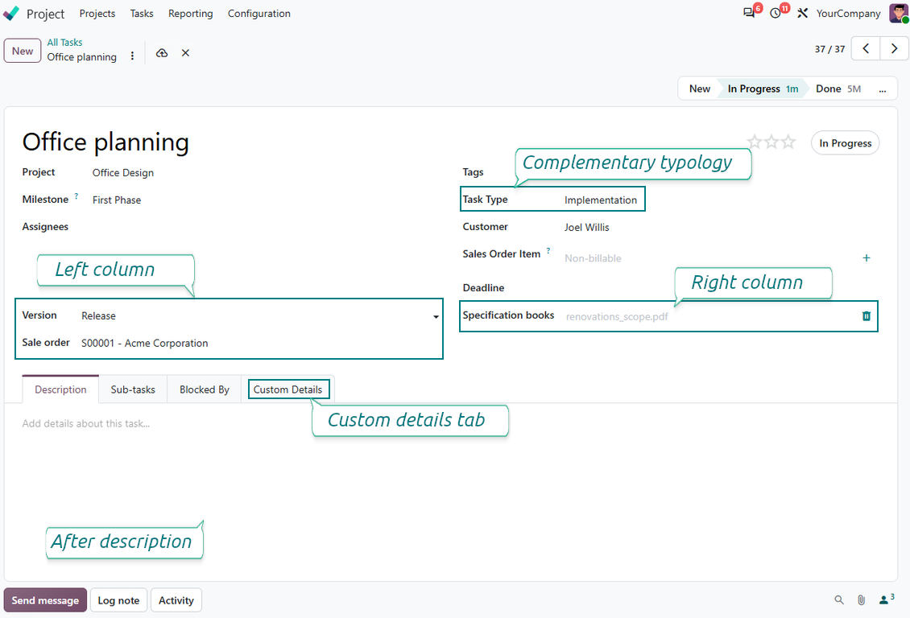910x618 pixels.
Task: Click the Office planning task title field
Action: 105,142
